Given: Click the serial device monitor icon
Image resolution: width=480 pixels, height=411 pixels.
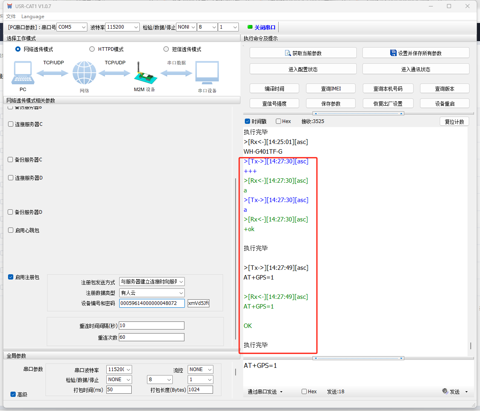Looking at the screenshot, I should pyautogui.click(x=207, y=73).
